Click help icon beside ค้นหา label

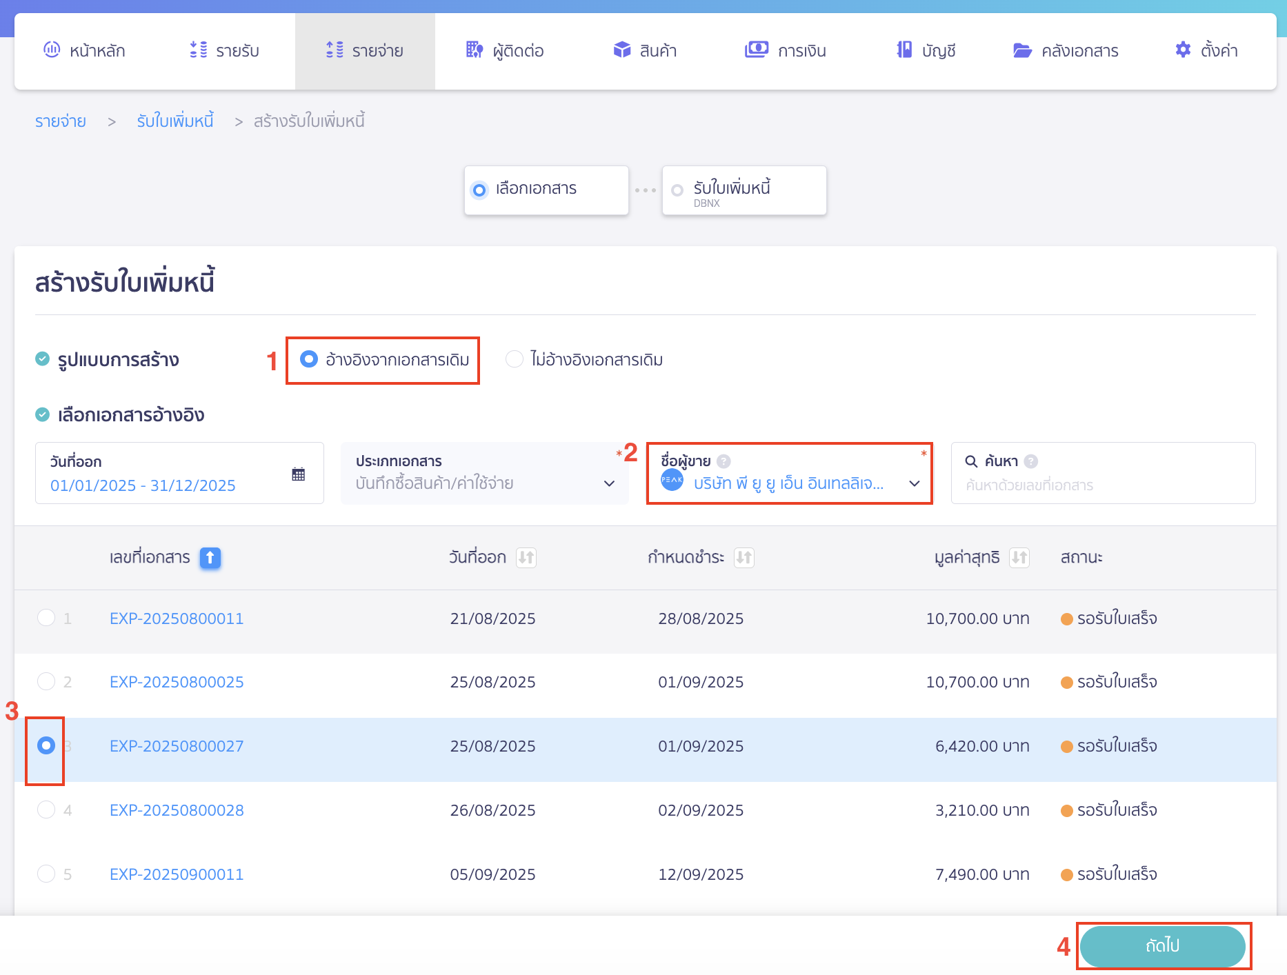point(1031,461)
